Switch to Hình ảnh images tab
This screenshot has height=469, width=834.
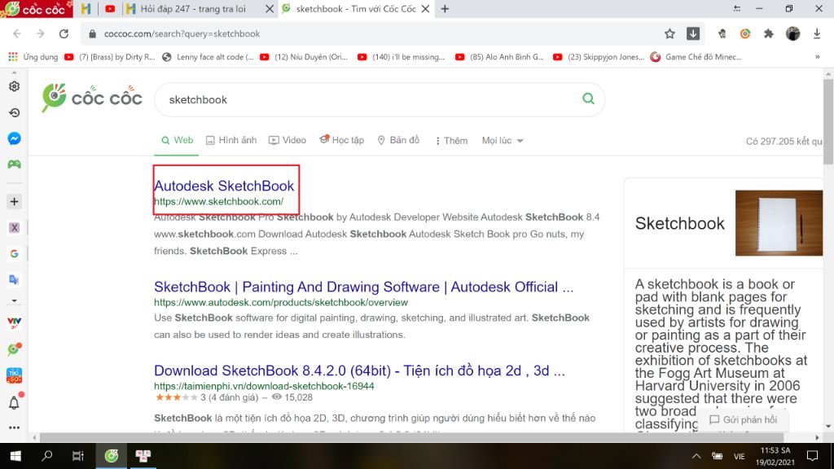click(231, 140)
